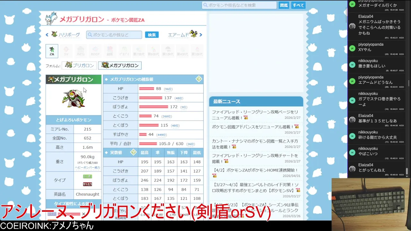This screenshot has height=231, width=411.
Task: Click the previous Pokémon left arrow
Action: click(x=47, y=35)
